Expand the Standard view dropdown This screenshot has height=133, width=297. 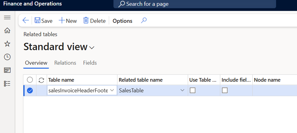[92, 48]
